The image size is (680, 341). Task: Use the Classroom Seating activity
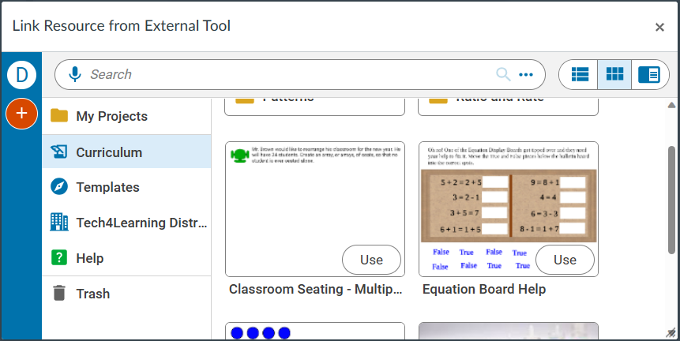coord(372,260)
